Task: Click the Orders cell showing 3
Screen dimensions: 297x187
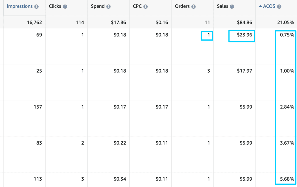Action: coord(209,71)
